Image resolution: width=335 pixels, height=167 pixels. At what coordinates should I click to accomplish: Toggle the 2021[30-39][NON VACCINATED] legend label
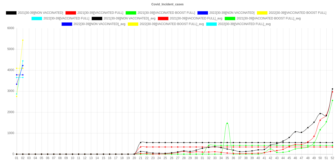40,13
